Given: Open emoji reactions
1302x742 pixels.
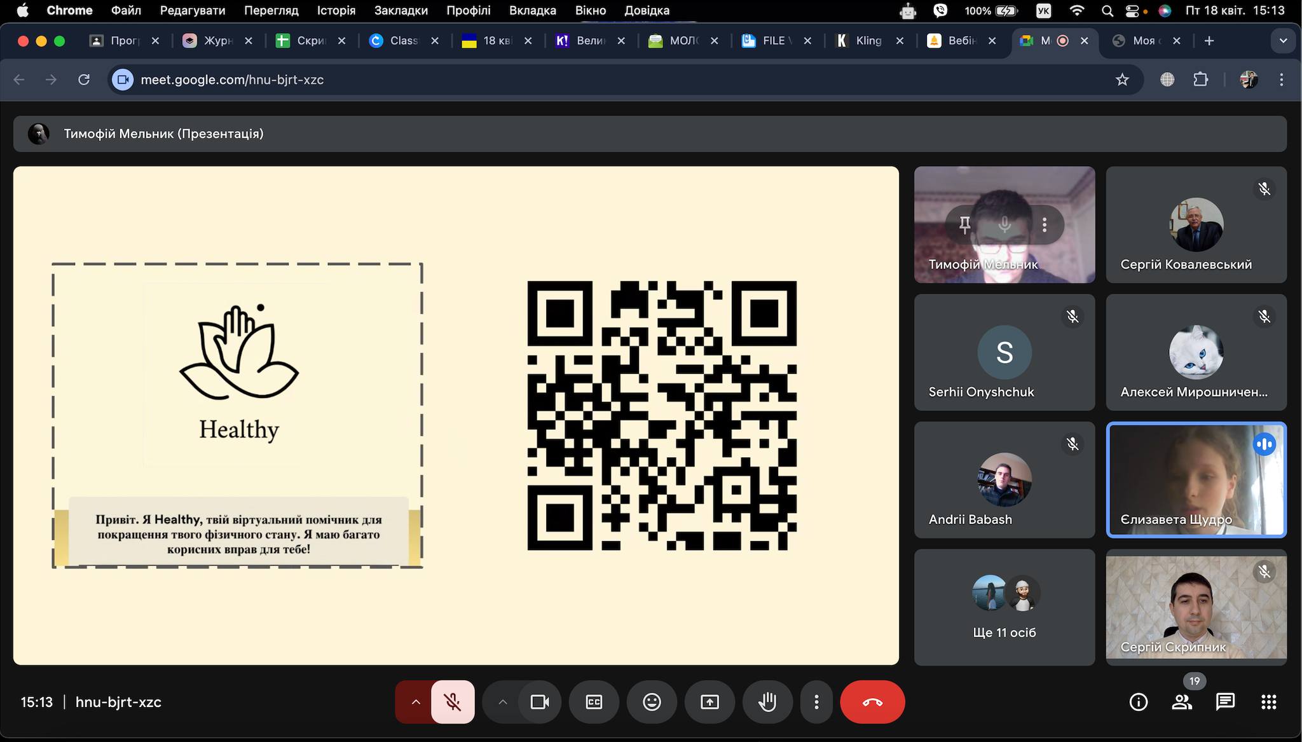Looking at the screenshot, I should pyautogui.click(x=652, y=702).
